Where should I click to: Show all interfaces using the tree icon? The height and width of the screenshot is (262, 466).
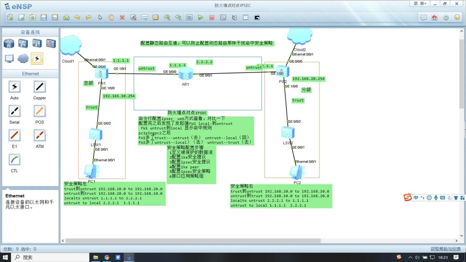point(234,17)
